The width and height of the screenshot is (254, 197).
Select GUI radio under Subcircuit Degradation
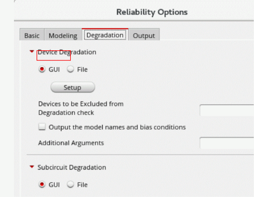[x=42, y=185]
